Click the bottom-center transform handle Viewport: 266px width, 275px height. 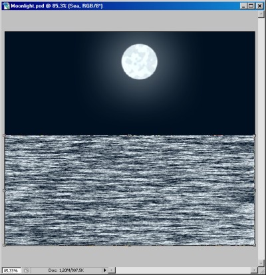[130, 245]
